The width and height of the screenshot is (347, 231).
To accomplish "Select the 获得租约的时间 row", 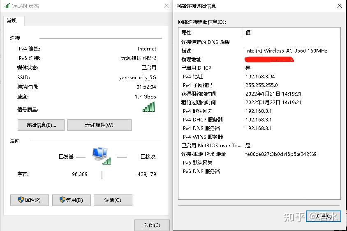I will pos(259,94).
